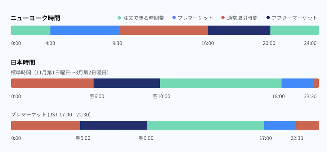The width and height of the screenshot is (327, 152).
Task: Click the blue プレマーケット legend dot
Action: click(x=174, y=18)
